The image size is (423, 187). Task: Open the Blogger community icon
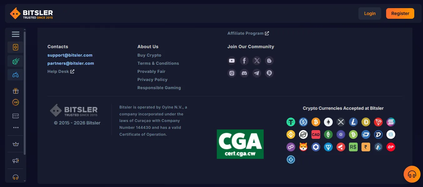point(269,61)
